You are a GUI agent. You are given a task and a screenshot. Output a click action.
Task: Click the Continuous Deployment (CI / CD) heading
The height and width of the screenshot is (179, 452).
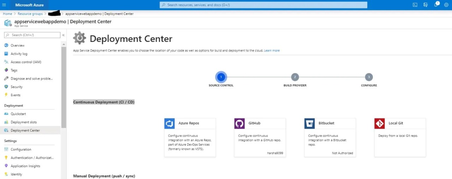click(x=104, y=102)
